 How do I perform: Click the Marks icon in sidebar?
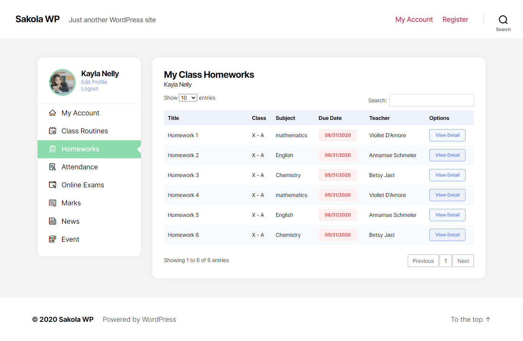point(52,203)
